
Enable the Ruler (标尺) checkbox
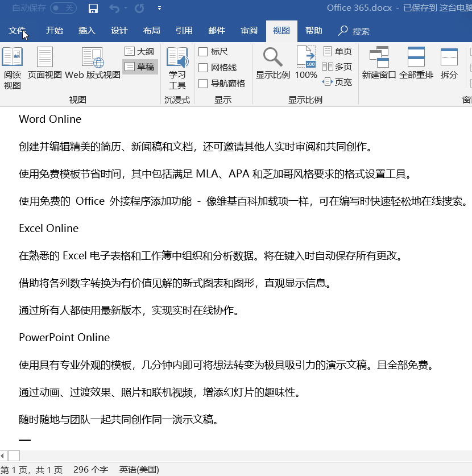point(203,51)
